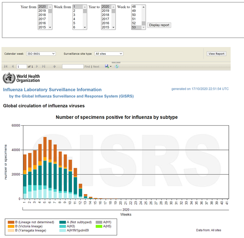Click generated on timestamp text
The width and height of the screenshot is (244, 238).
[200, 89]
